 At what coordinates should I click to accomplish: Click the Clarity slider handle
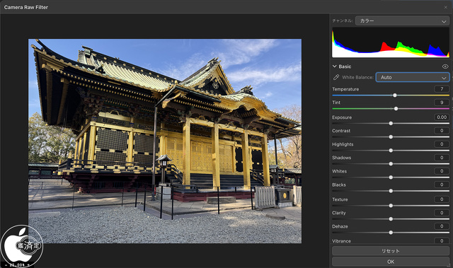391,219
